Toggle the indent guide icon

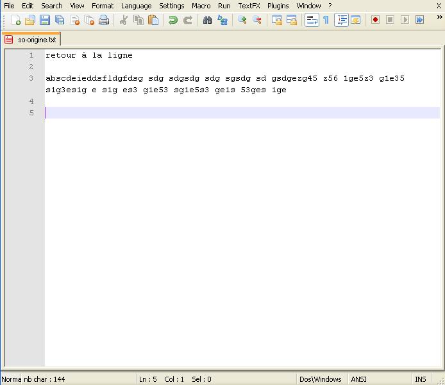[341, 20]
